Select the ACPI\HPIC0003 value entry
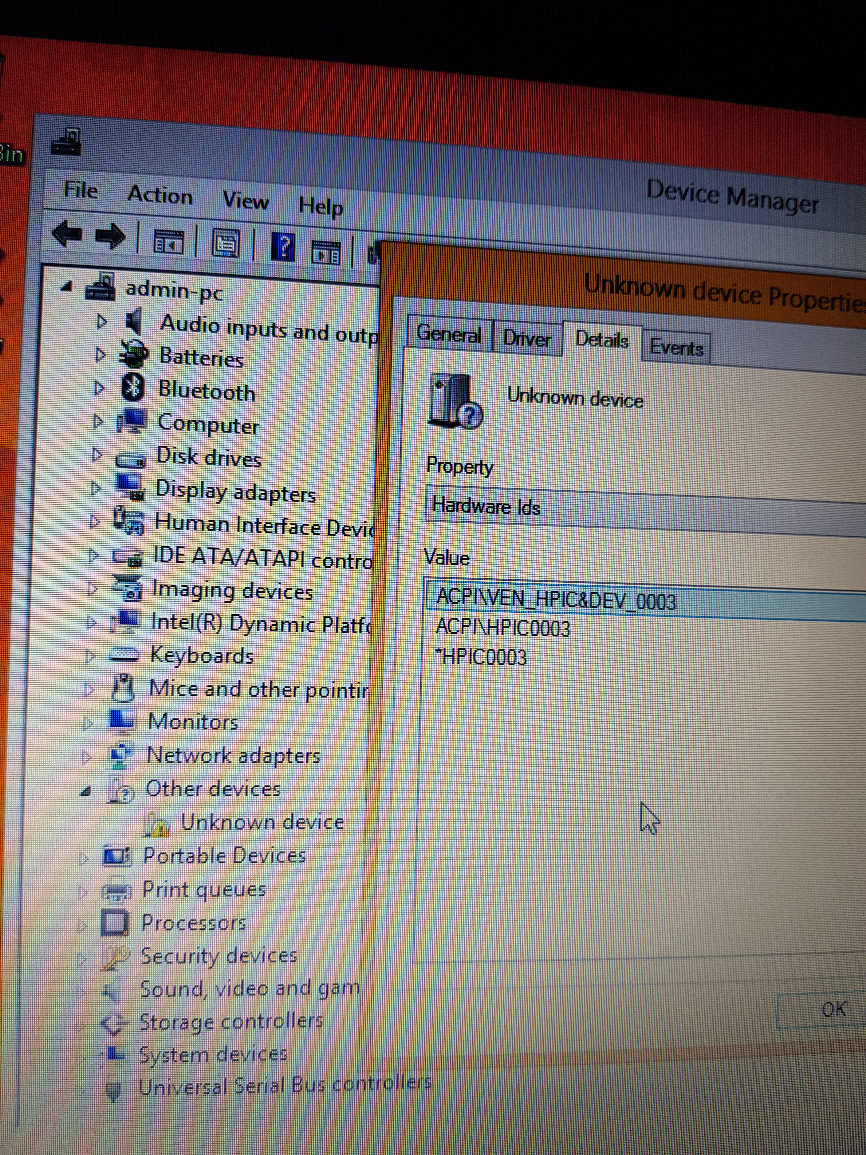Image resolution: width=866 pixels, height=1155 pixels. pos(503,627)
